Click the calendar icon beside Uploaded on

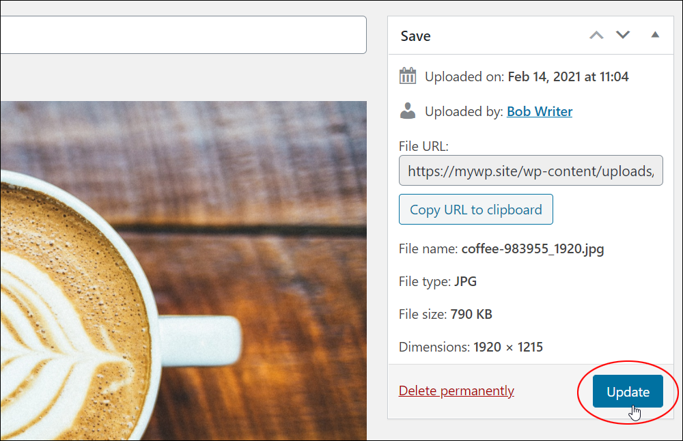[408, 76]
